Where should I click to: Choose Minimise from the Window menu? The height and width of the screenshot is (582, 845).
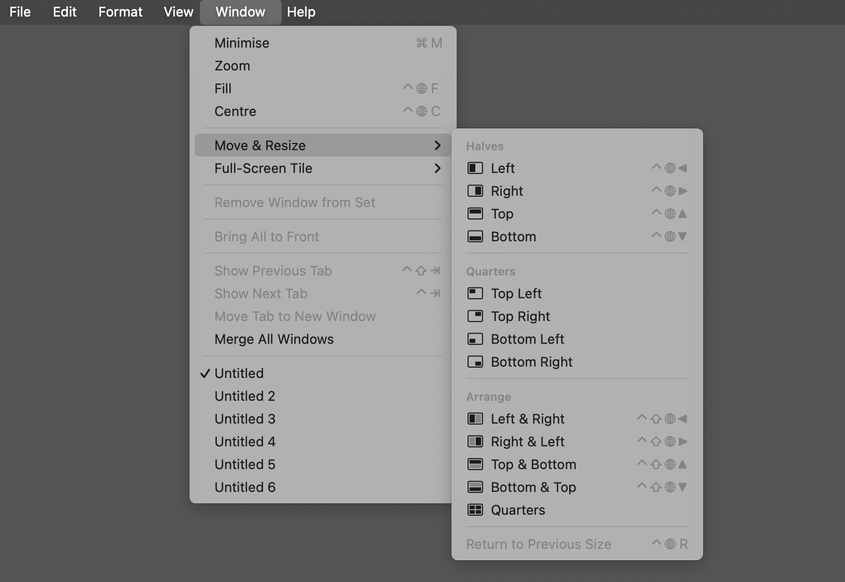coord(323,43)
